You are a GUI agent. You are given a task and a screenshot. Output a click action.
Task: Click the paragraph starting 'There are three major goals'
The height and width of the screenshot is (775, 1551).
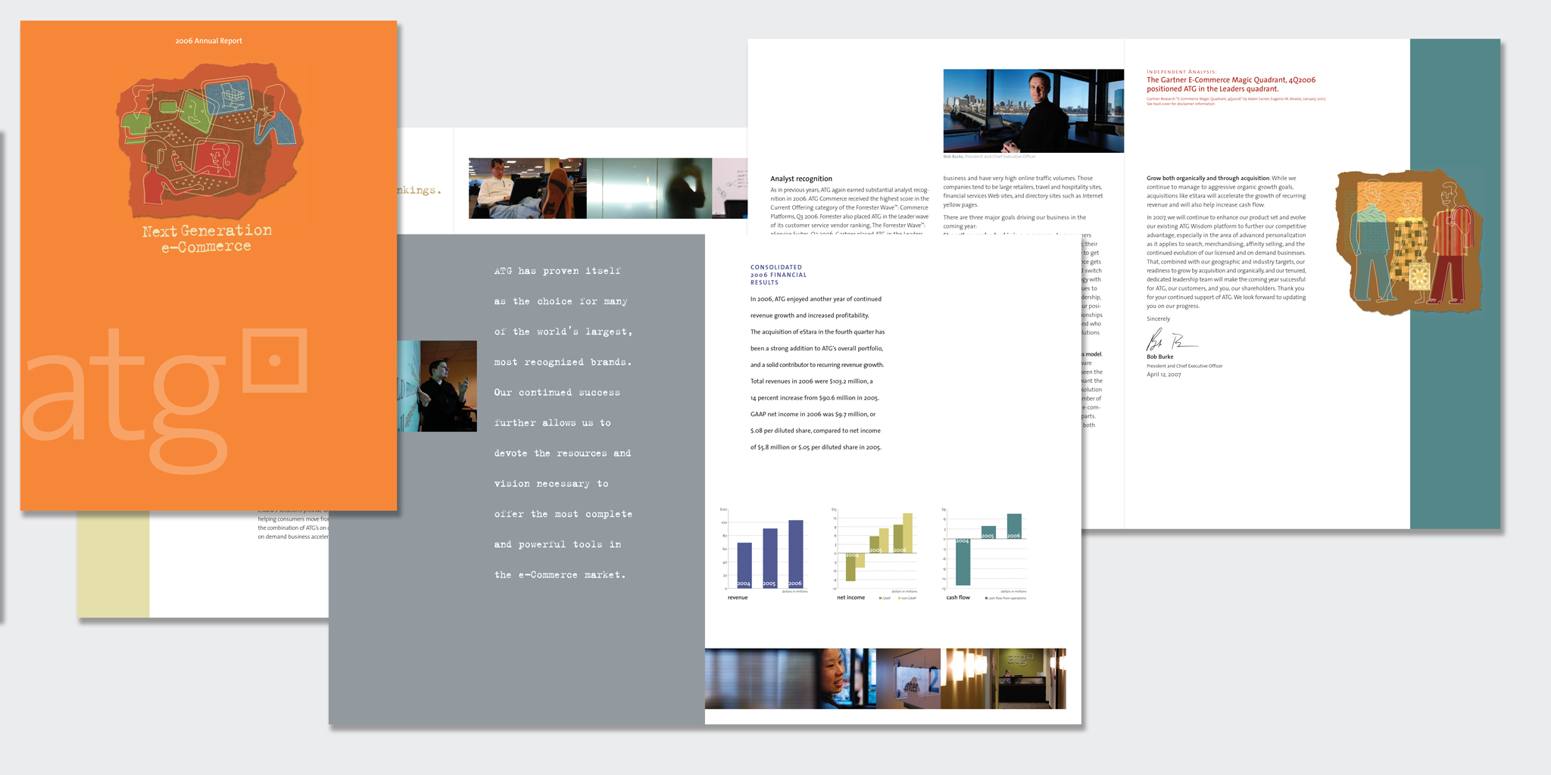(1015, 222)
